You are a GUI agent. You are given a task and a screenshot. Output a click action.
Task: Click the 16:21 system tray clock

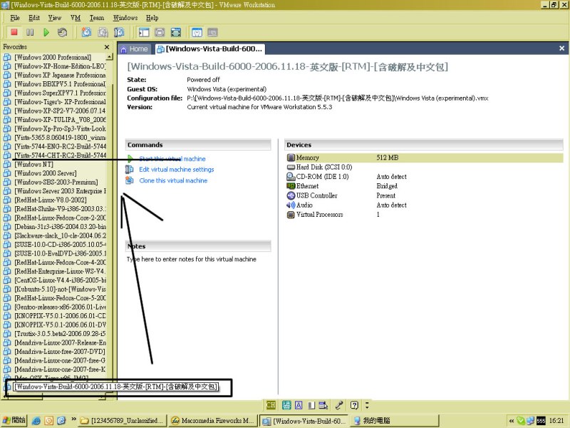(x=556, y=421)
